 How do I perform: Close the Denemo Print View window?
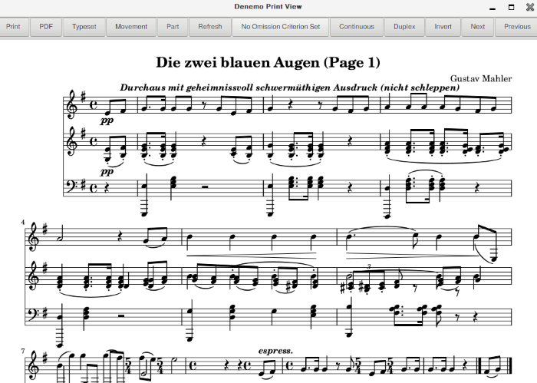[x=530, y=7]
